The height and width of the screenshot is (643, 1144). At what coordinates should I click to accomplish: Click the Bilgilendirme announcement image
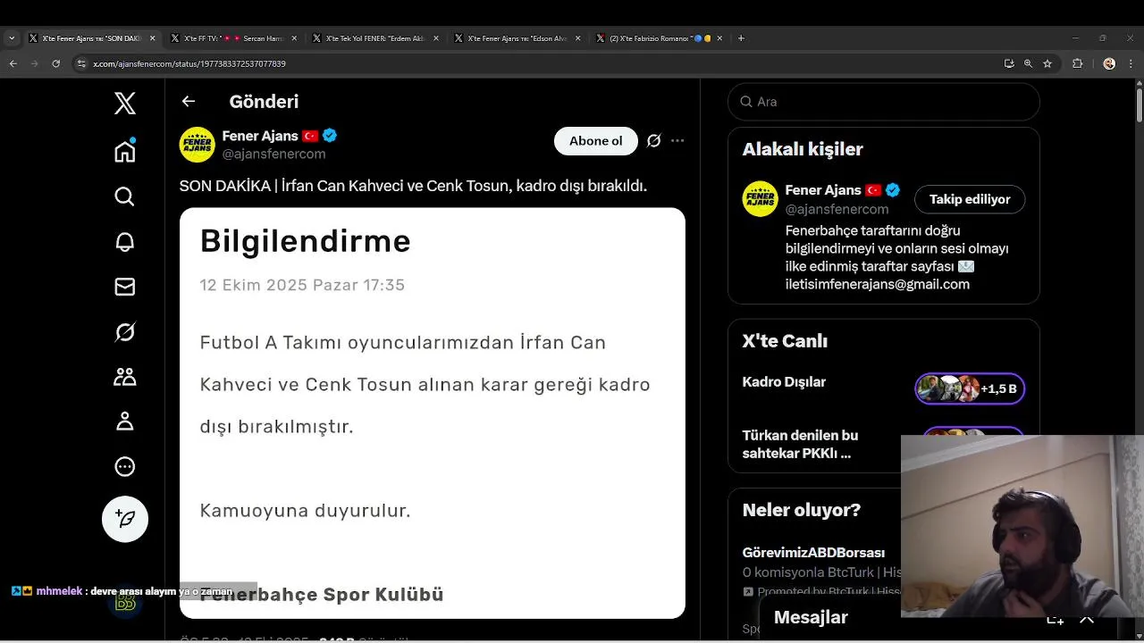click(433, 413)
